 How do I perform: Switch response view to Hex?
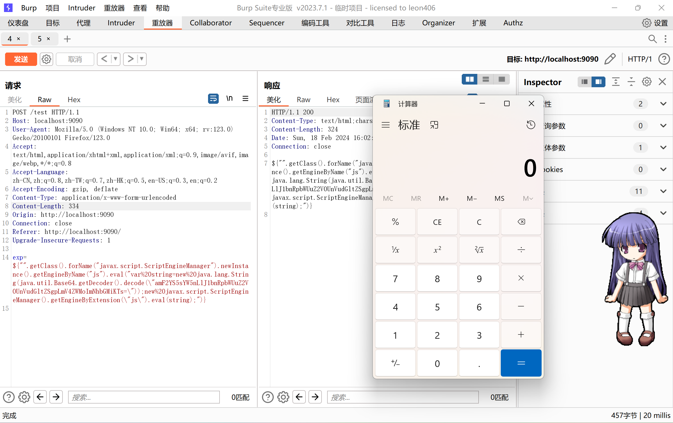coord(333,99)
